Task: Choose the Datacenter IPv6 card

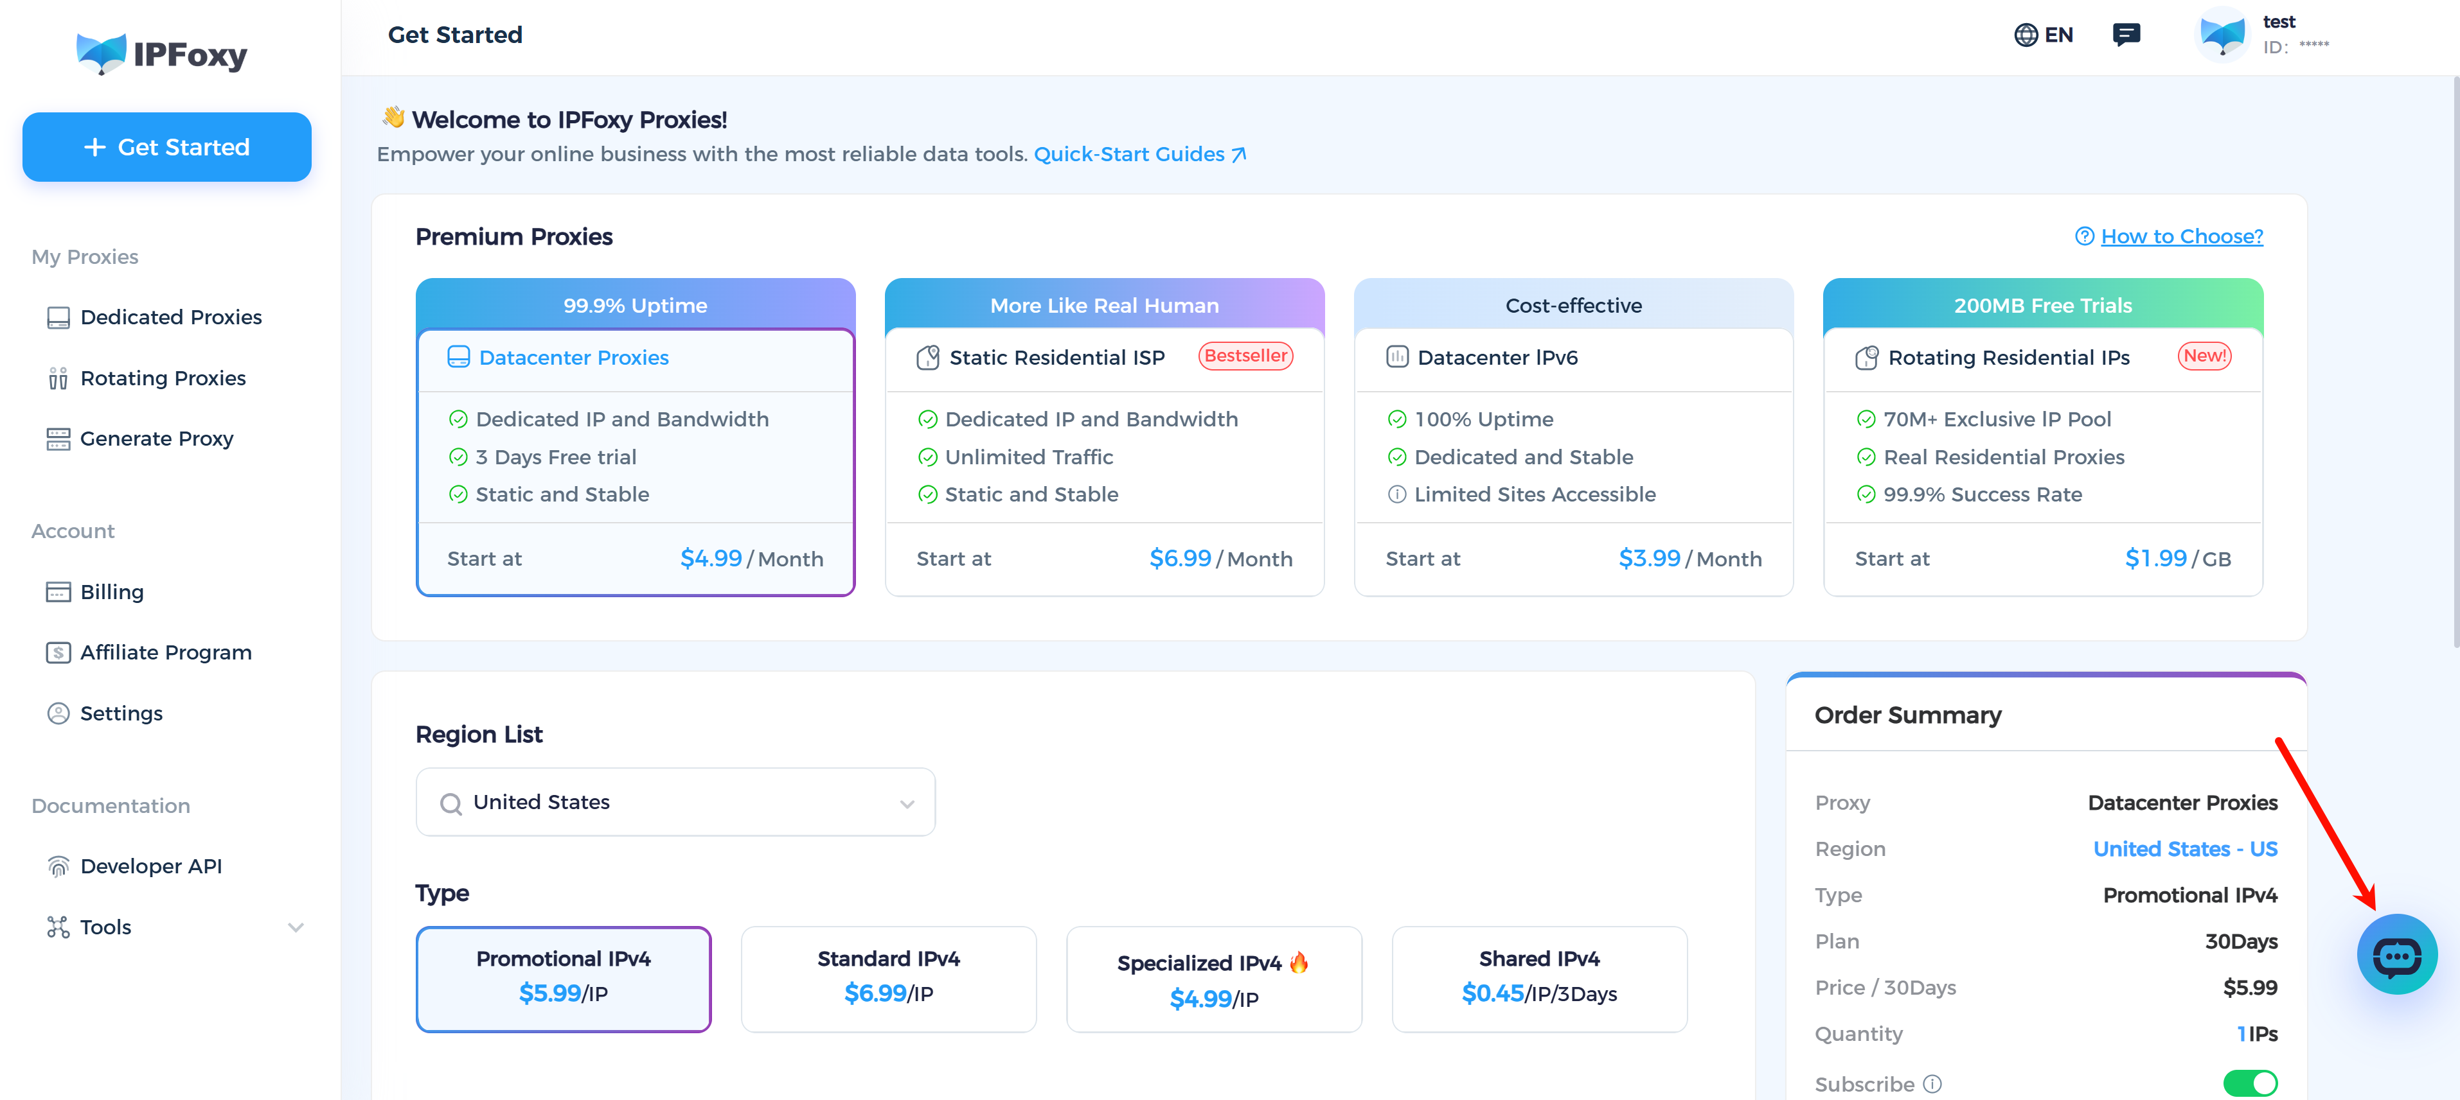Action: pos(1574,437)
